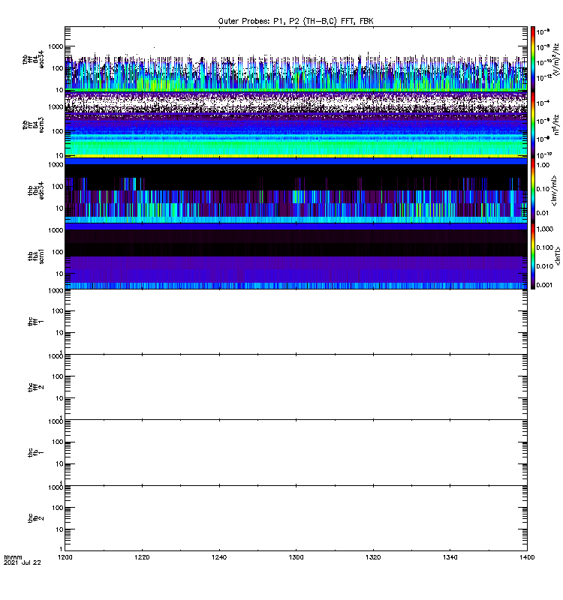Click the 10 y-axis tick of thc fb 2
The image size is (563, 600).
pyautogui.click(x=59, y=529)
